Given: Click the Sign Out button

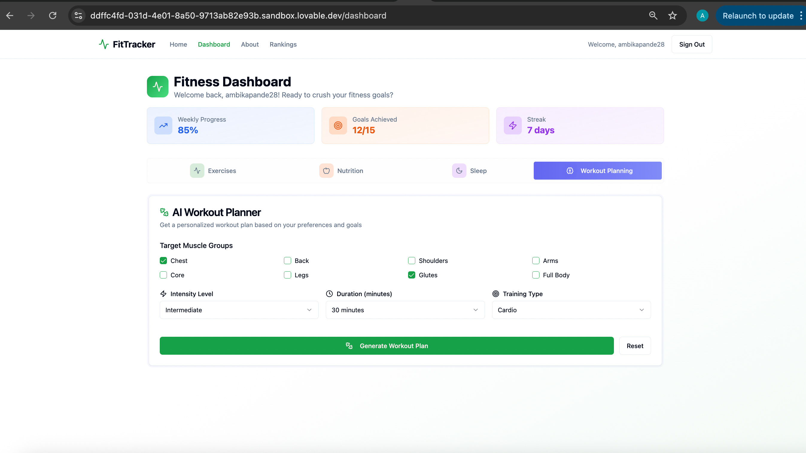Looking at the screenshot, I should click(691, 44).
